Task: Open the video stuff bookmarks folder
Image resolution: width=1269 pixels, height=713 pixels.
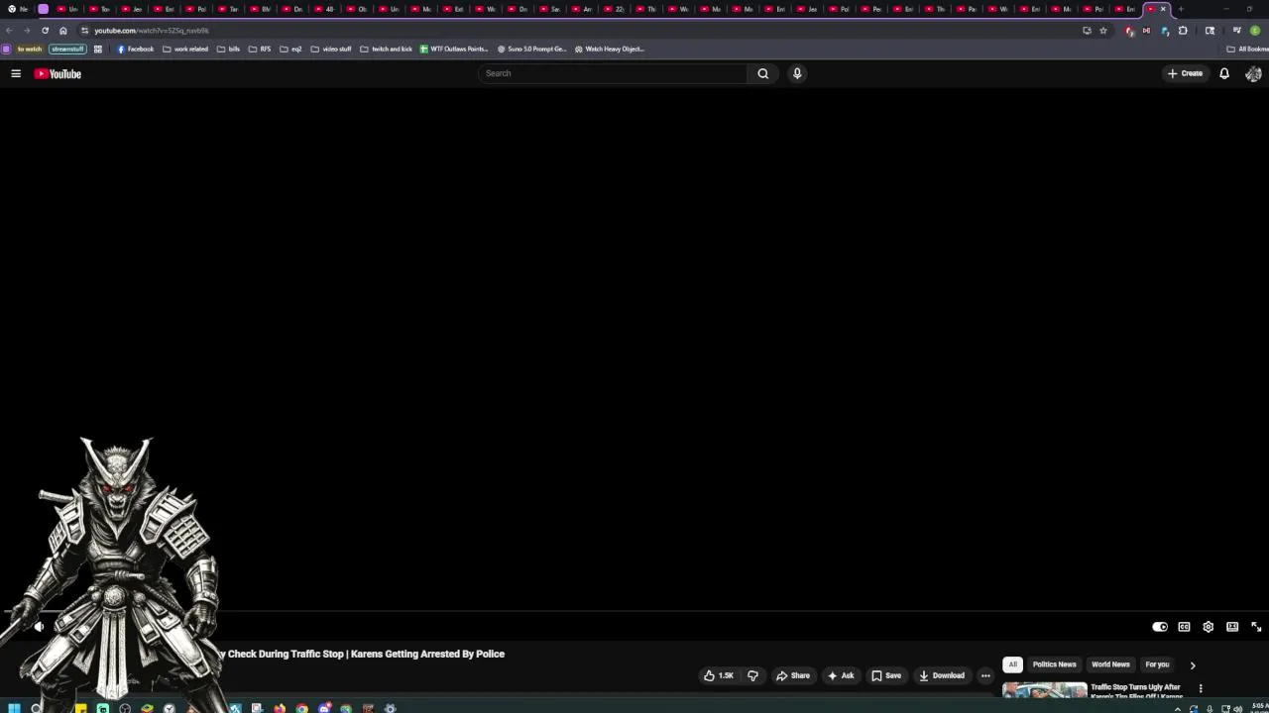Action: coord(331,49)
